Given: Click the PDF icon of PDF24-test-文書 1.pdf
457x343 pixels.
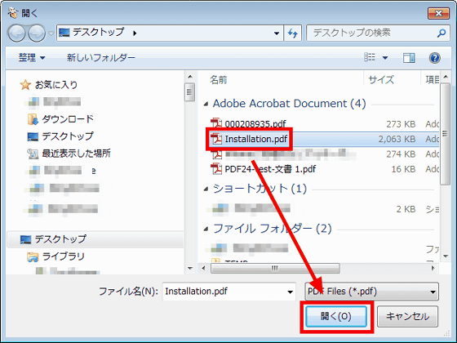Looking at the screenshot, I should 216,169.
